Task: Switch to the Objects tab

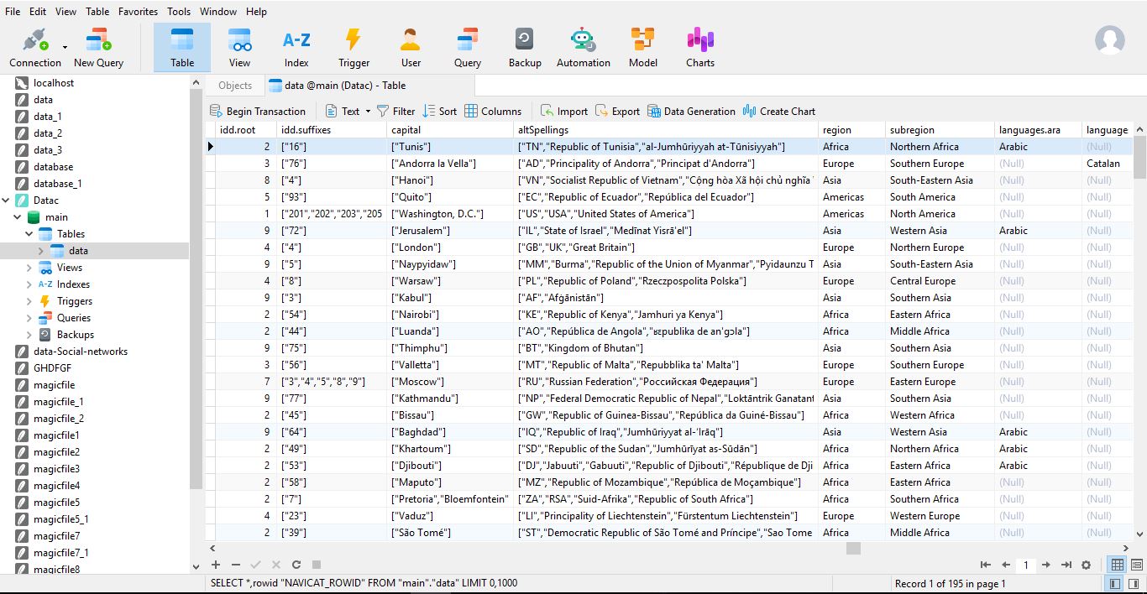Action: tap(235, 86)
